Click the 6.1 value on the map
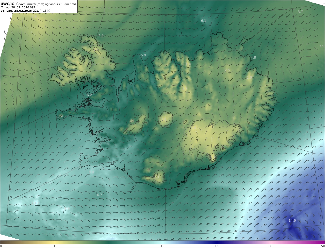325x248 pixels. tap(204, 21)
